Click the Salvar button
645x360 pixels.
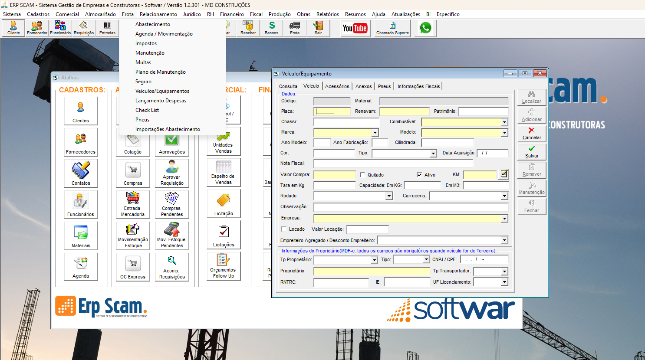[532, 152]
